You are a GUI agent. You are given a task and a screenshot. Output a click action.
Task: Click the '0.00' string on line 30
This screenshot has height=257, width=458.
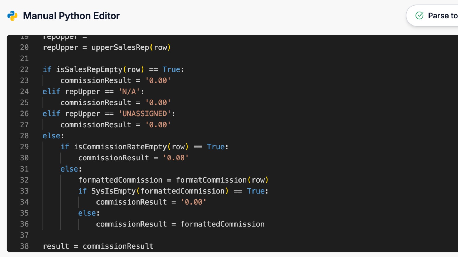[x=176, y=158]
